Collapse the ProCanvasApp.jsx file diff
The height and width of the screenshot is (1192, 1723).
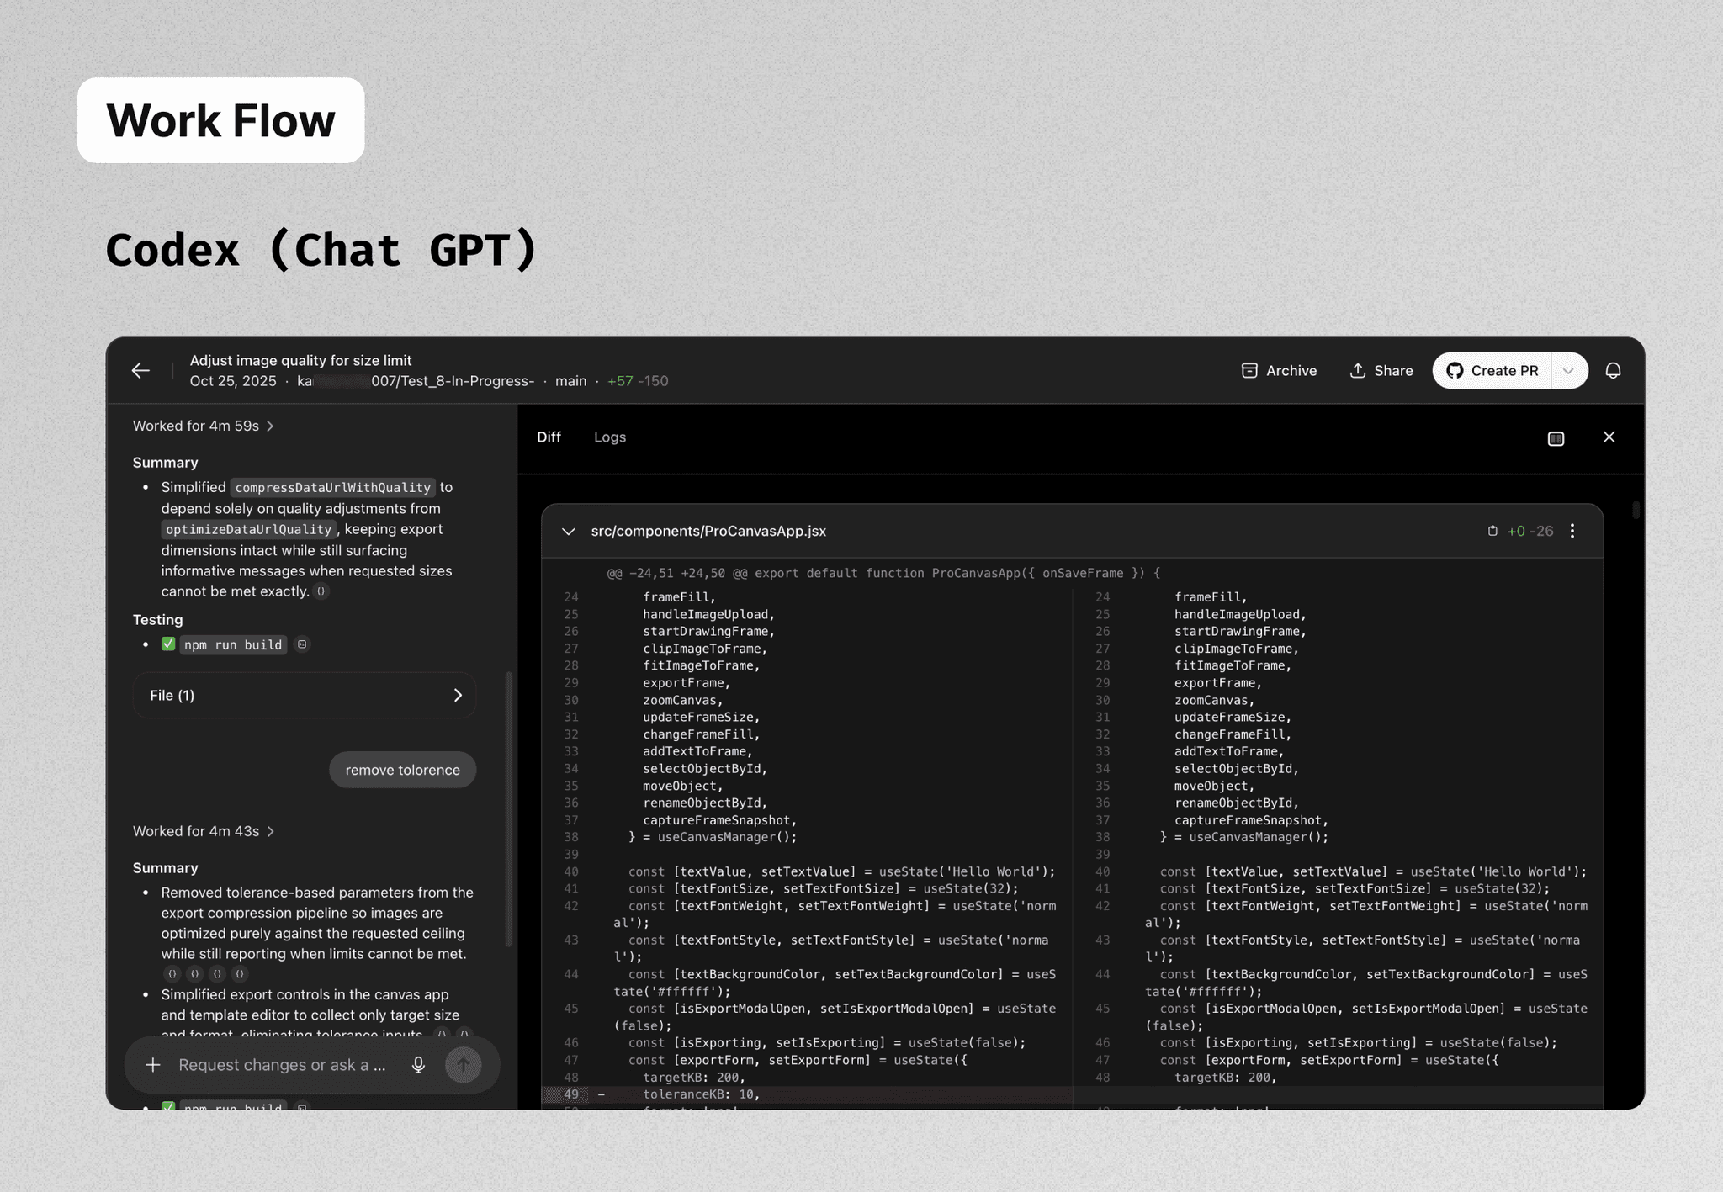tap(569, 531)
